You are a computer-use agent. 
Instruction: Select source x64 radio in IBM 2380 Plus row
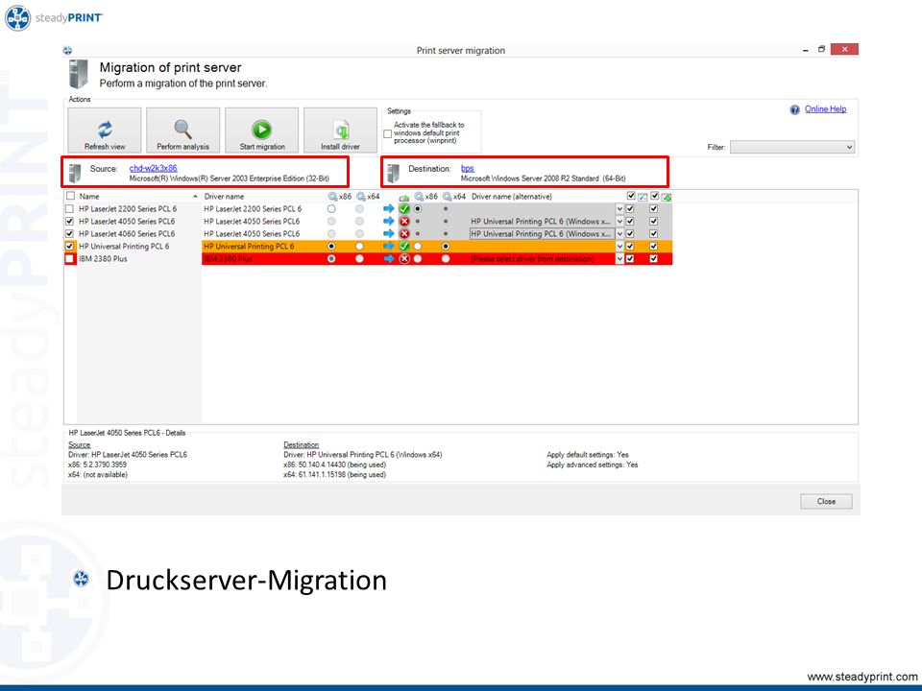point(359,258)
